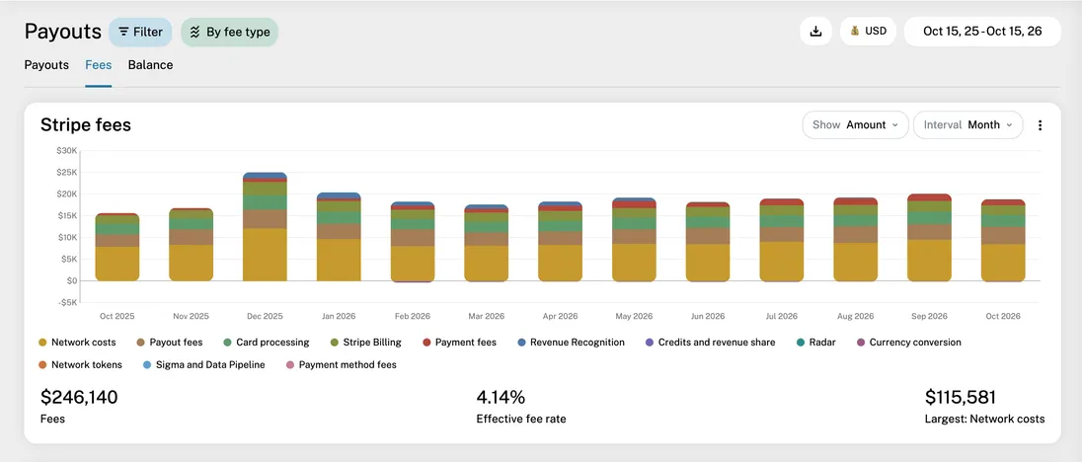Toggle Radar legend entry
1082x462 pixels.
814,342
